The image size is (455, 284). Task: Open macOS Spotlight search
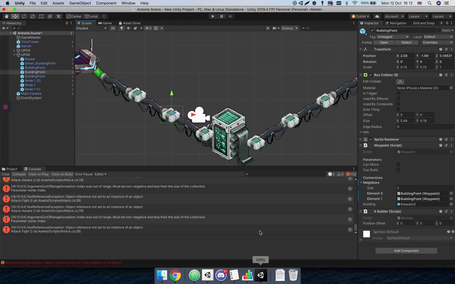(x=429, y=3)
